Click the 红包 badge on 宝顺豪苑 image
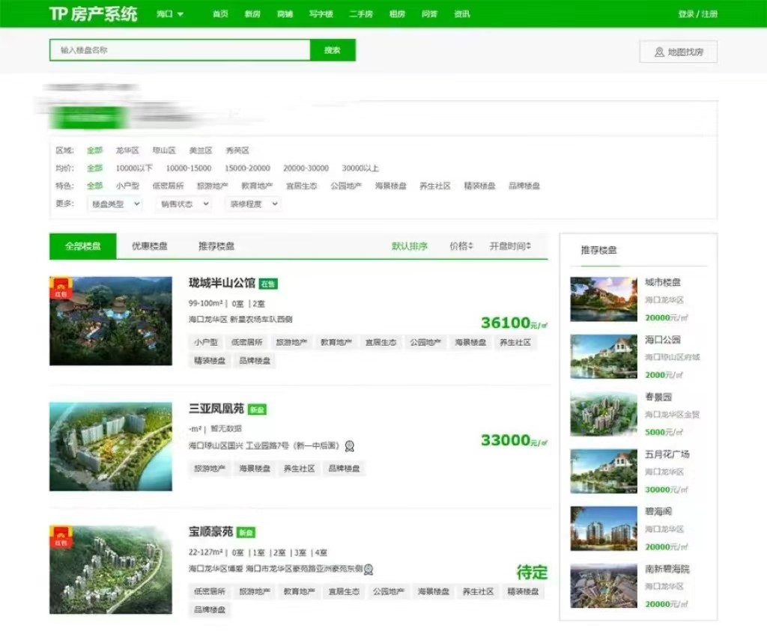The height and width of the screenshot is (631, 767). (x=61, y=537)
